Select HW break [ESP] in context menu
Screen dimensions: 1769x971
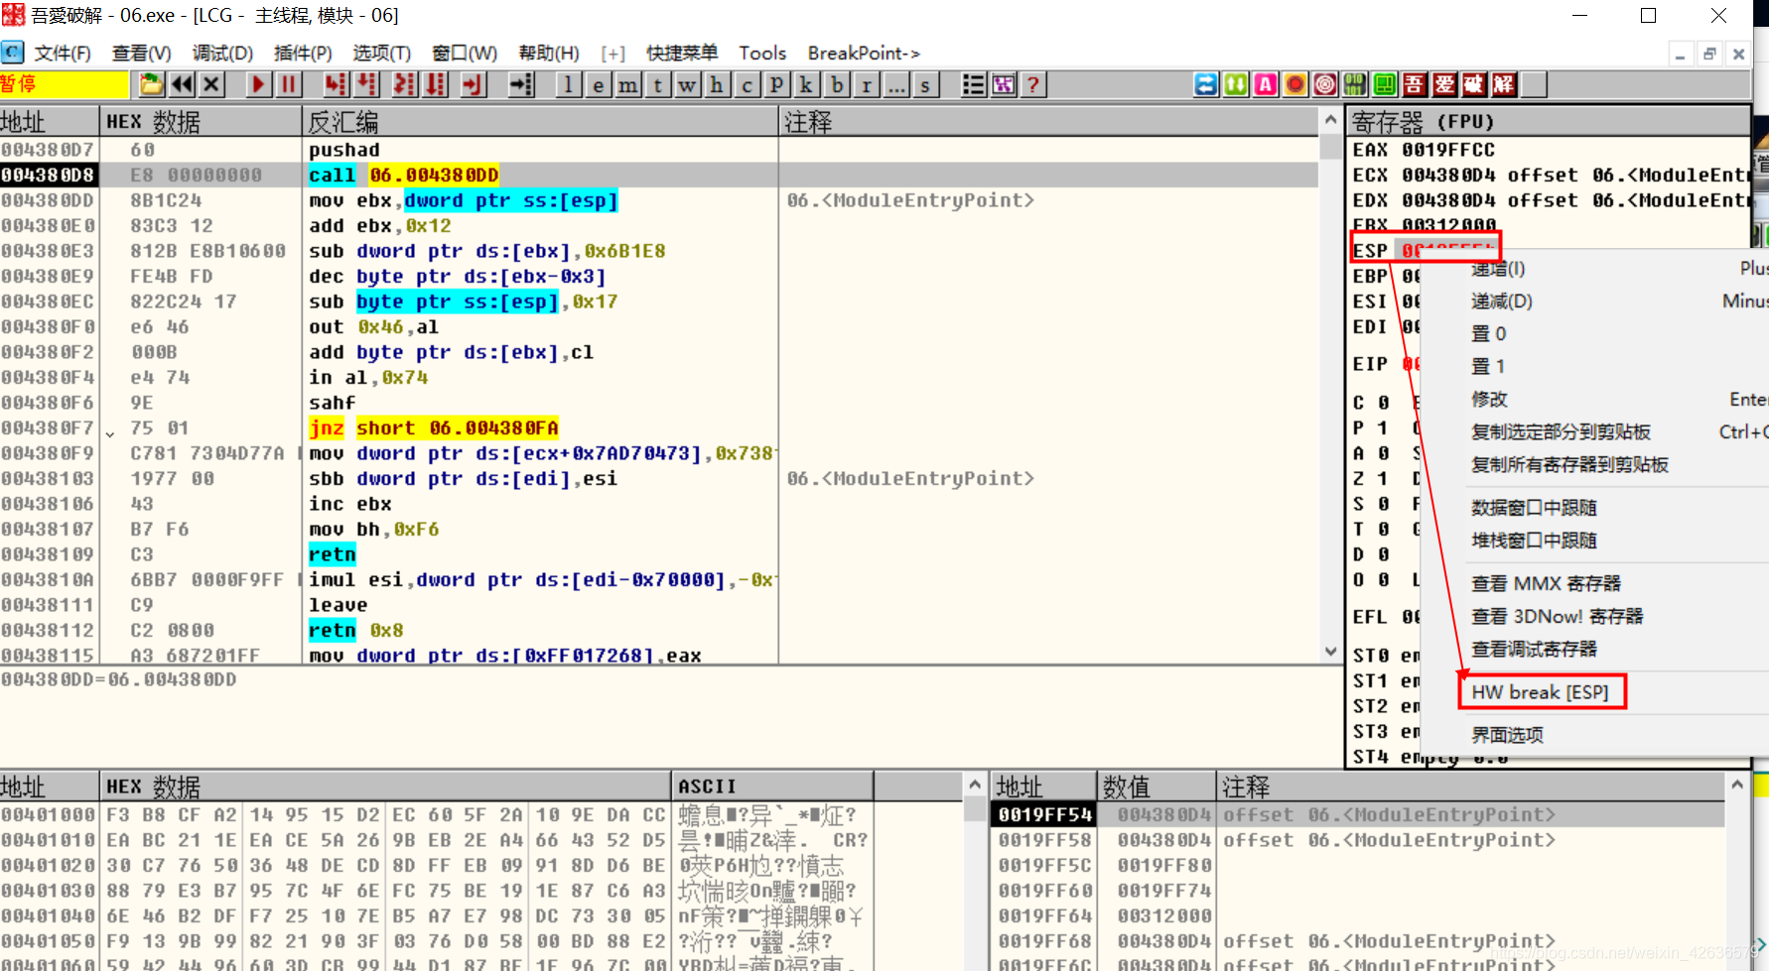1541,692
